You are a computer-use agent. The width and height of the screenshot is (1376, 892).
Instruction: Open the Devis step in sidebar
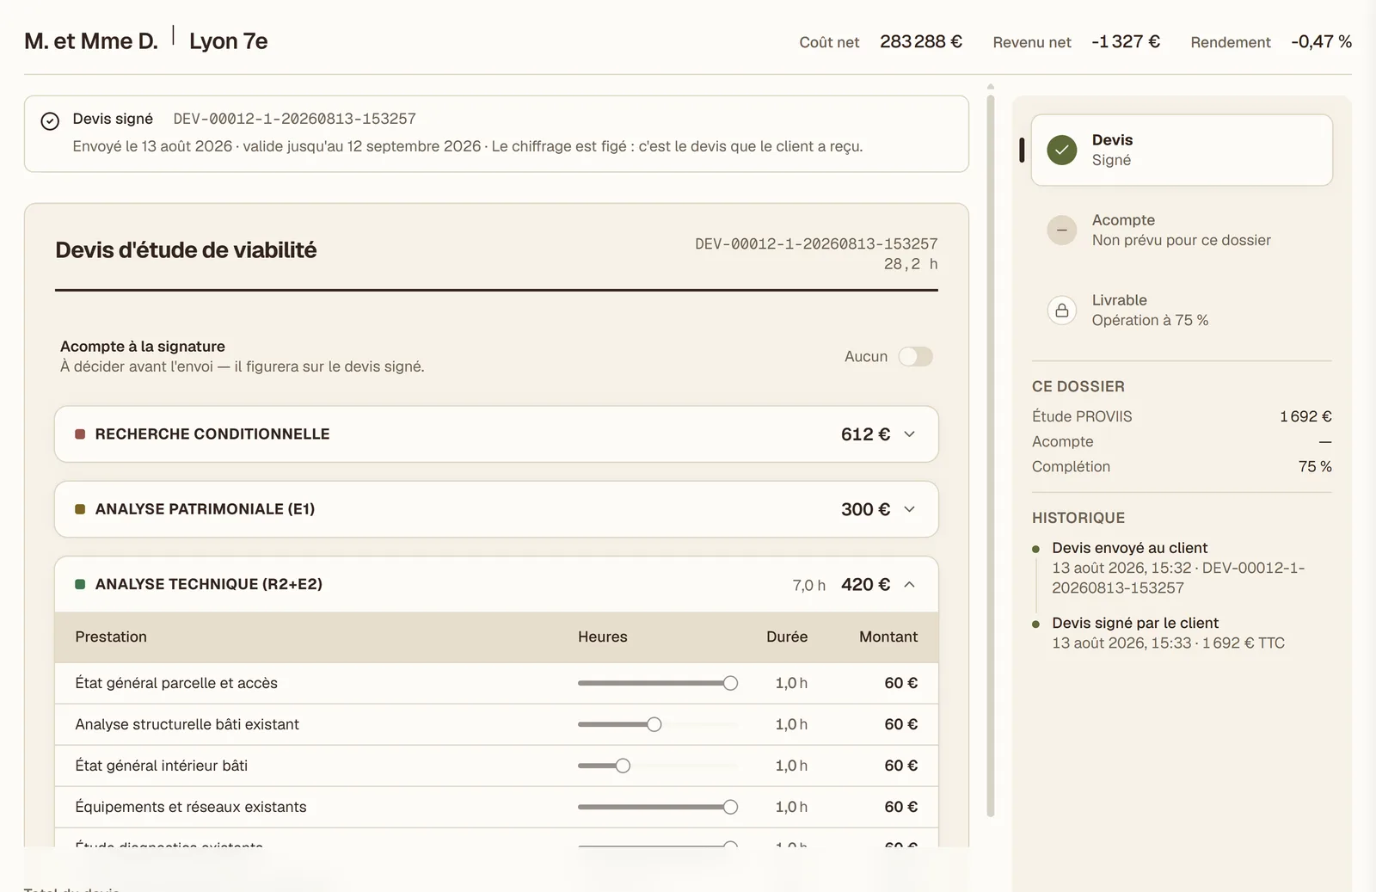(x=1182, y=150)
